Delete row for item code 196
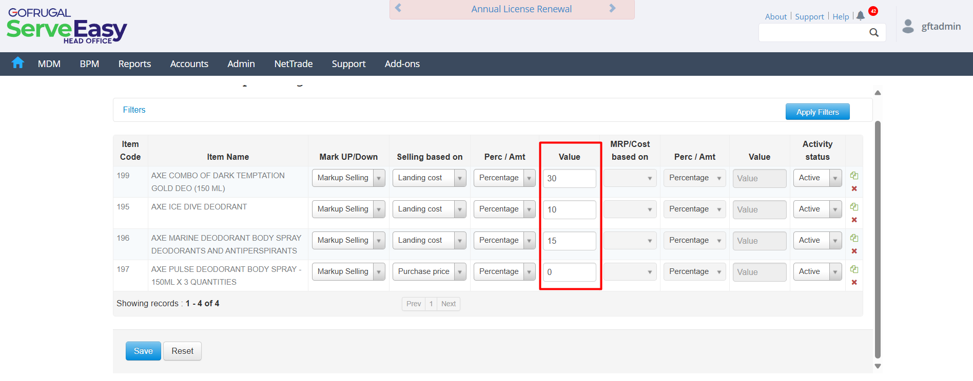Viewport: 973px width, 381px height. (854, 251)
